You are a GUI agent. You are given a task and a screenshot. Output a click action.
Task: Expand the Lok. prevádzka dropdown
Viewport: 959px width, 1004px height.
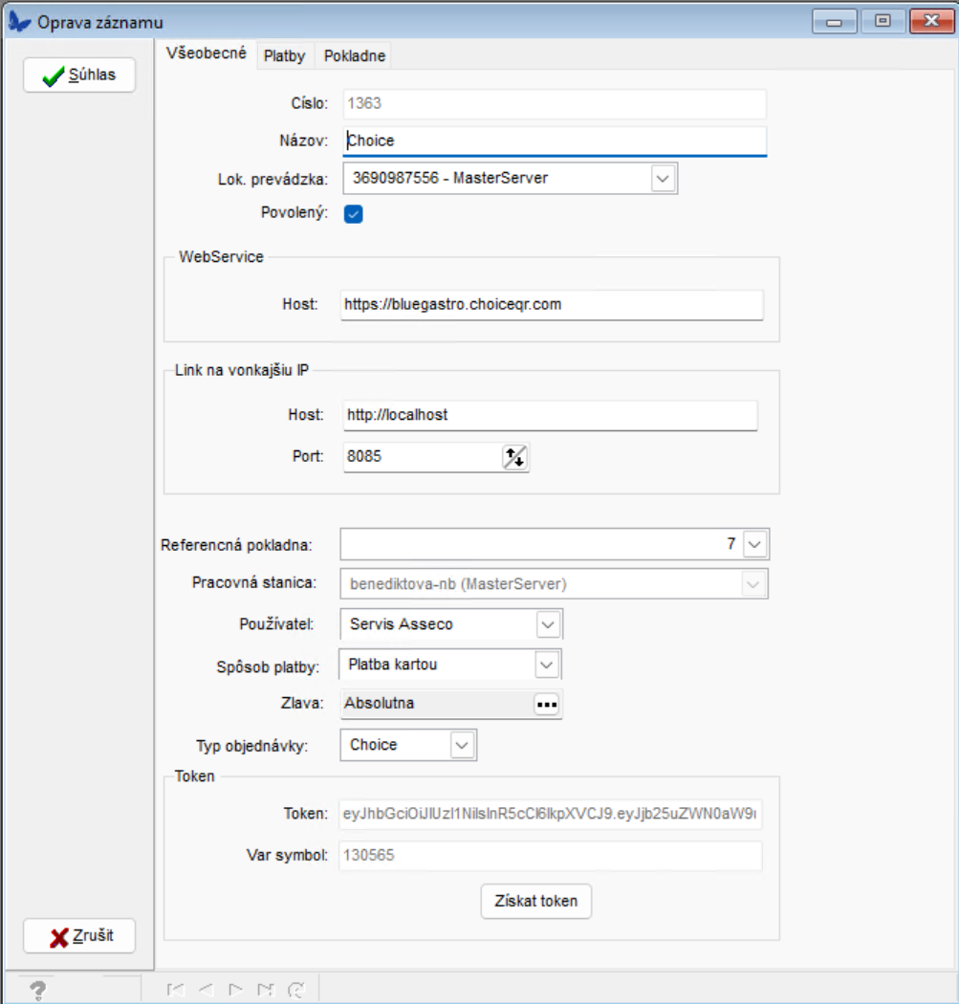coord(664,178)
